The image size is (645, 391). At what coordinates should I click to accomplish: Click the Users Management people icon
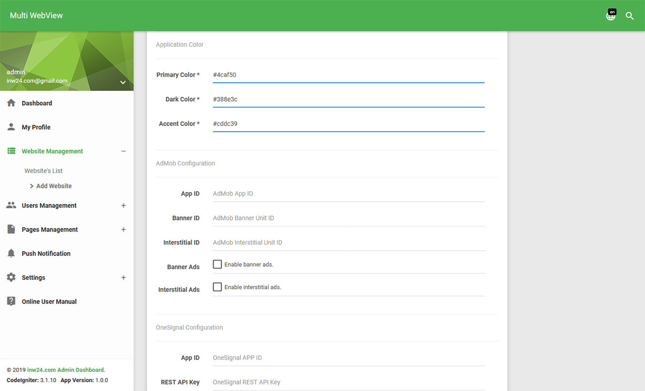click(11, 205)
